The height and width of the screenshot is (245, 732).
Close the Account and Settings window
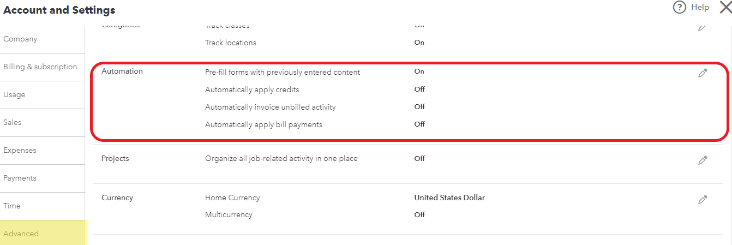click(x=725, y=8)
